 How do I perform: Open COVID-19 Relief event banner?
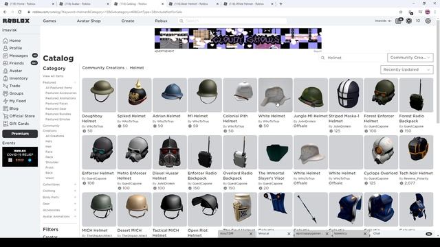[x=20, y=156]
